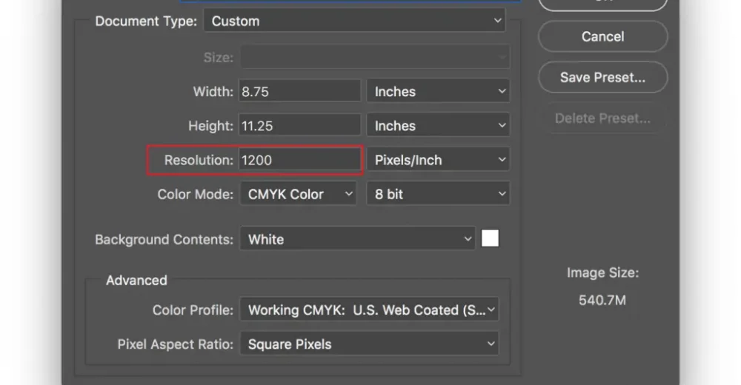
Task: Open the Color Profile dropdown
Action: 369,310
